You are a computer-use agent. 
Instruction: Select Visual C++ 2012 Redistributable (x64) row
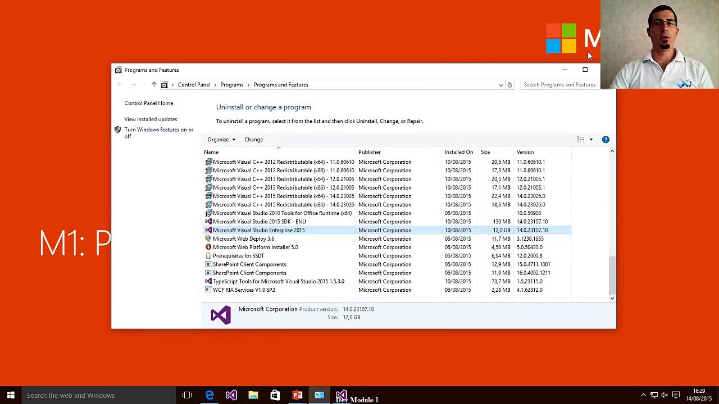point(387,162)
